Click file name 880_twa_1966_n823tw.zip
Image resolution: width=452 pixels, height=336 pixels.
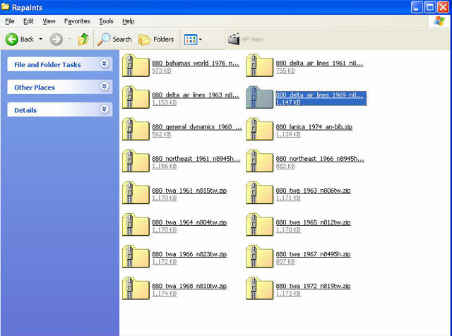[x=189, y=254]
